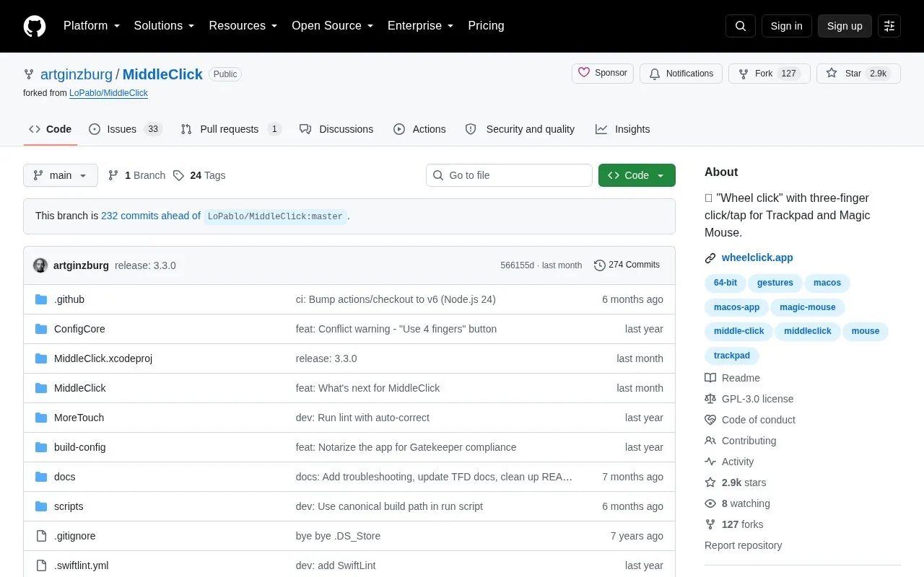924x577 pixels.
Task: Click the ConfigCore folder icon
Action: tap(41, 329)
